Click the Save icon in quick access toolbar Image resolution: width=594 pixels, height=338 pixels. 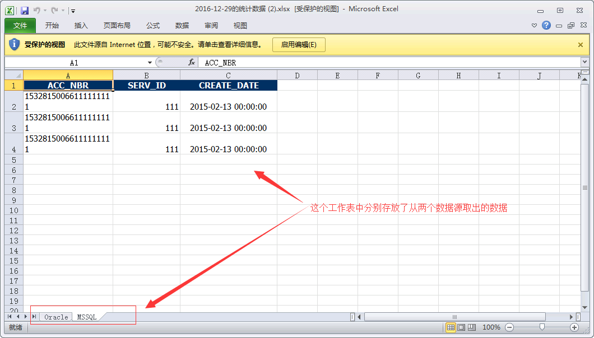[x=25, y=11]
